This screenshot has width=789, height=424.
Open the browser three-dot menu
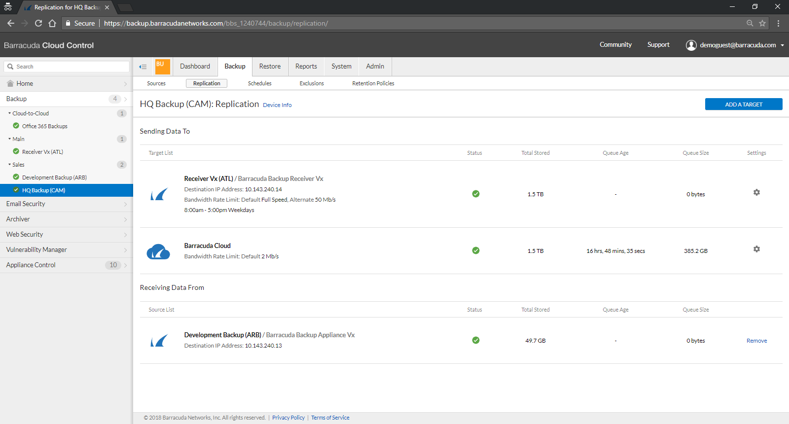[778, 23]
